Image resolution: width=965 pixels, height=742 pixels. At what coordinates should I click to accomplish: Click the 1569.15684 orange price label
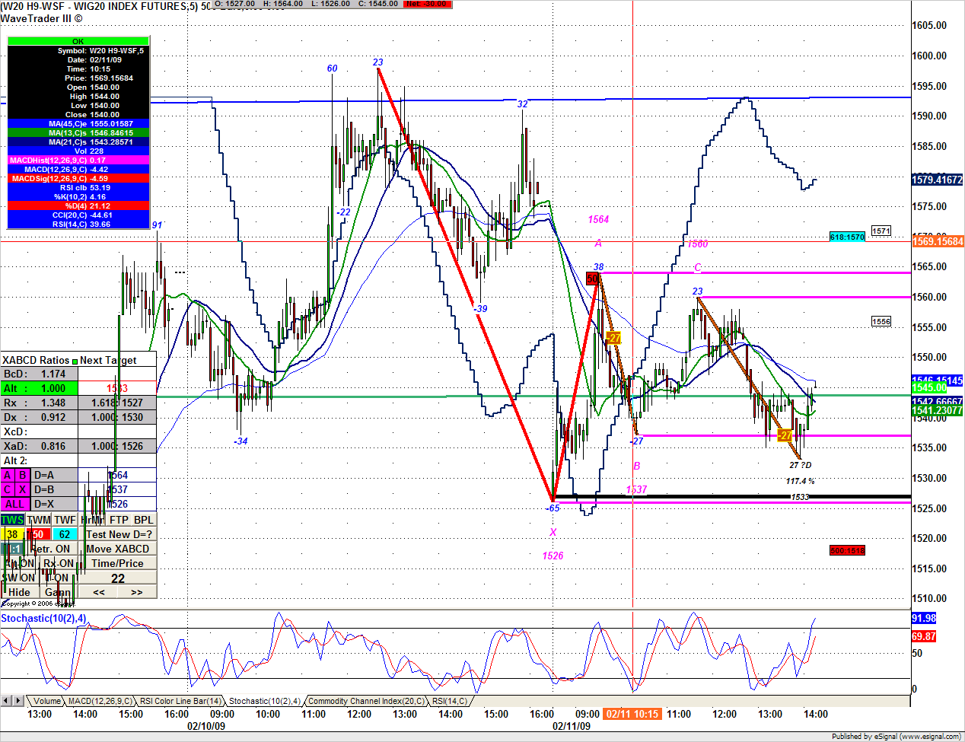click(938, 241)
